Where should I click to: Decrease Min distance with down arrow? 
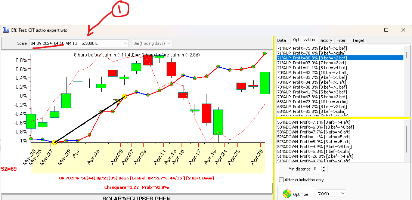pos(324,171)
